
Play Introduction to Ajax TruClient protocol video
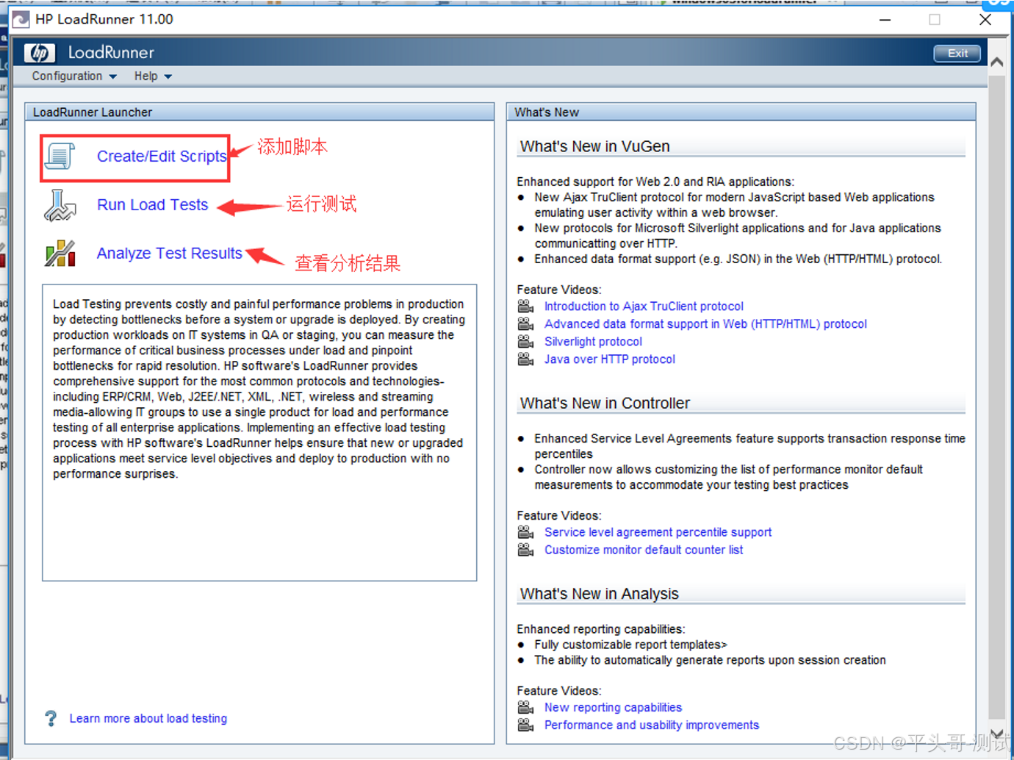(x=644, y=306)
